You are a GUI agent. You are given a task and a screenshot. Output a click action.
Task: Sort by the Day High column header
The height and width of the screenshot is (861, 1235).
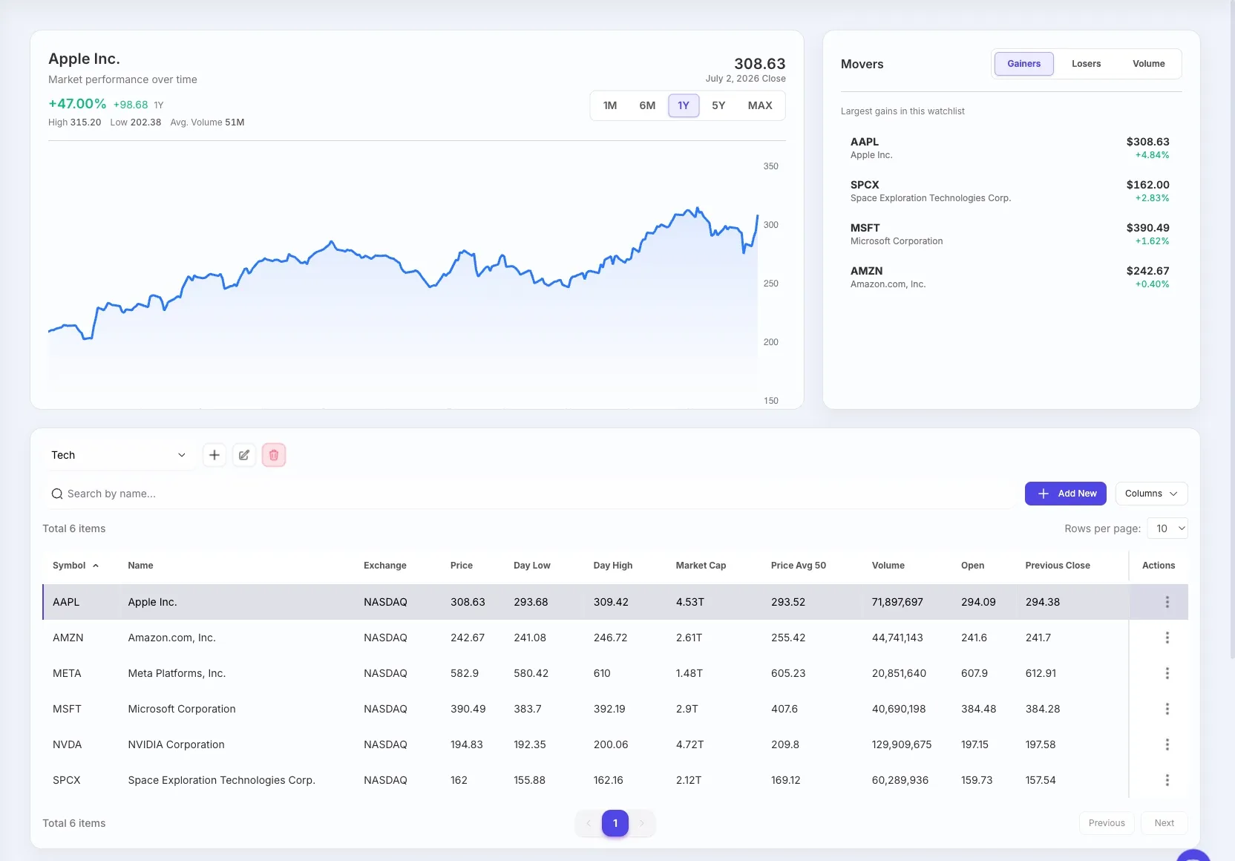click(x=613, y=566)
